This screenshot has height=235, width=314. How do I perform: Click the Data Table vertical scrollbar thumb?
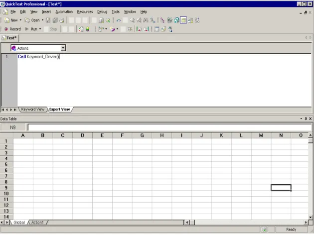click(x=311, y=140)
